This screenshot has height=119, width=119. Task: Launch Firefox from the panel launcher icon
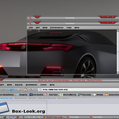(18, 117)
